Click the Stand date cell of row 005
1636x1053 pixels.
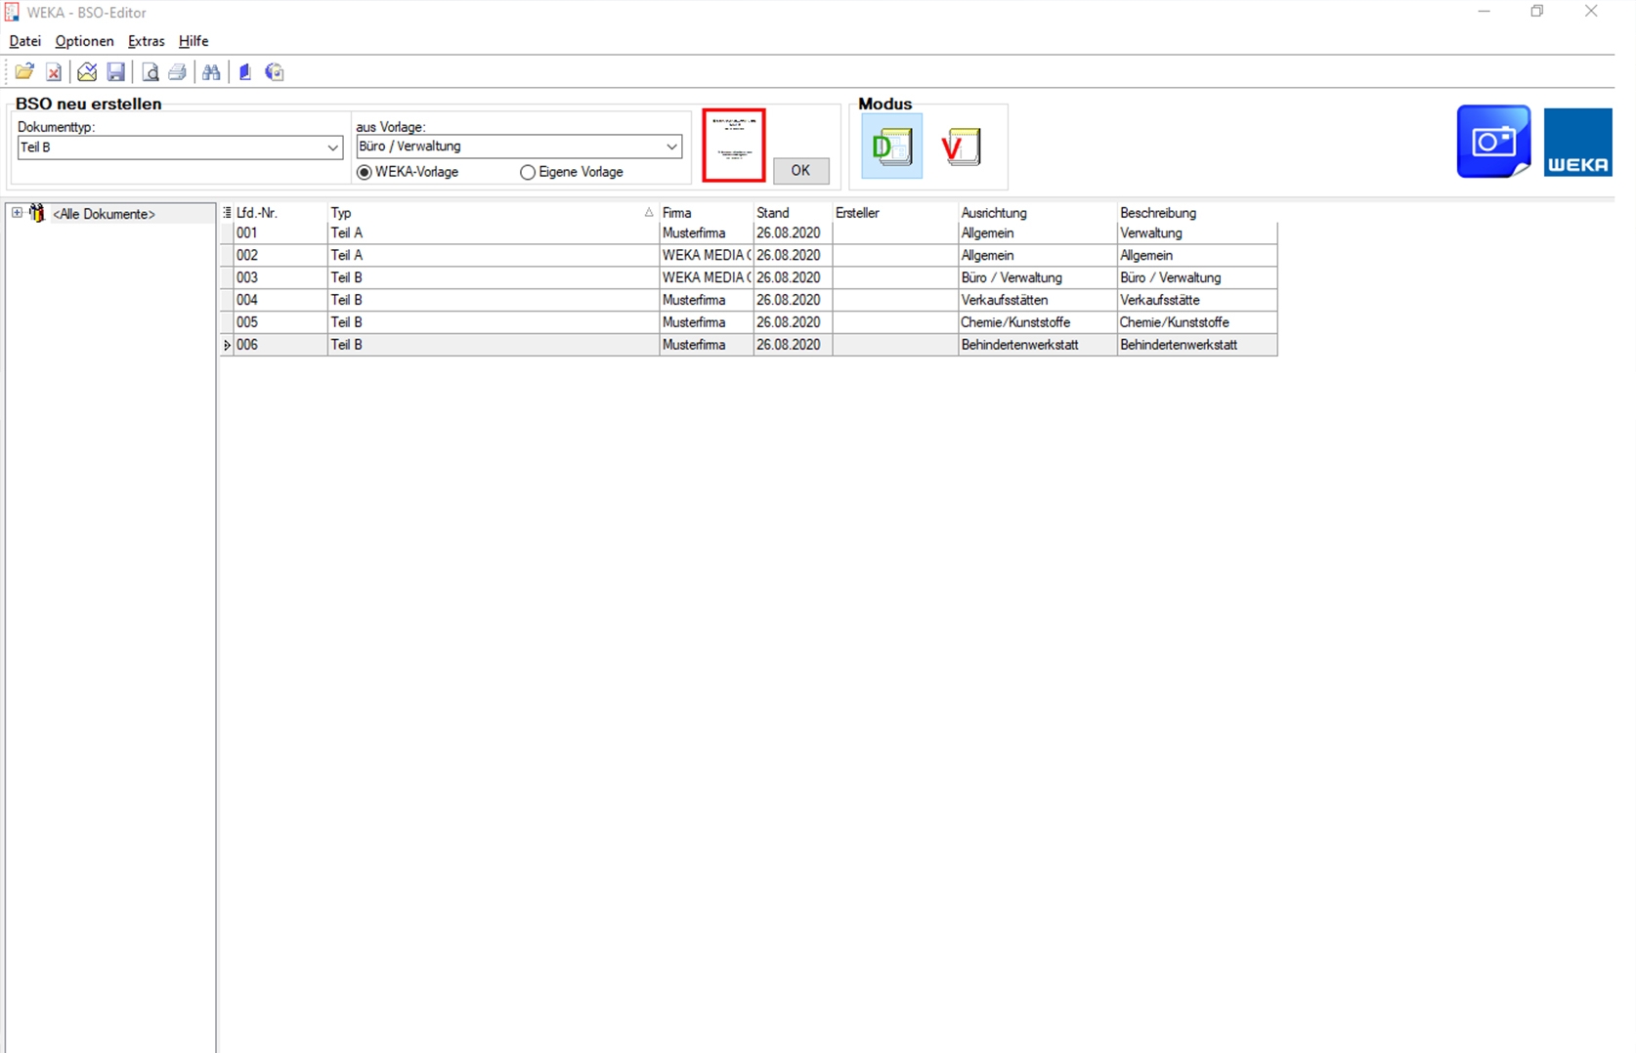pos(793,323)
